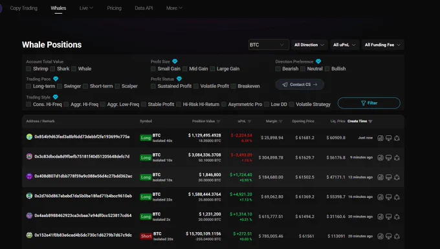Apply filters with the Filter button
440x249 pixels.
tap(369, 103)
